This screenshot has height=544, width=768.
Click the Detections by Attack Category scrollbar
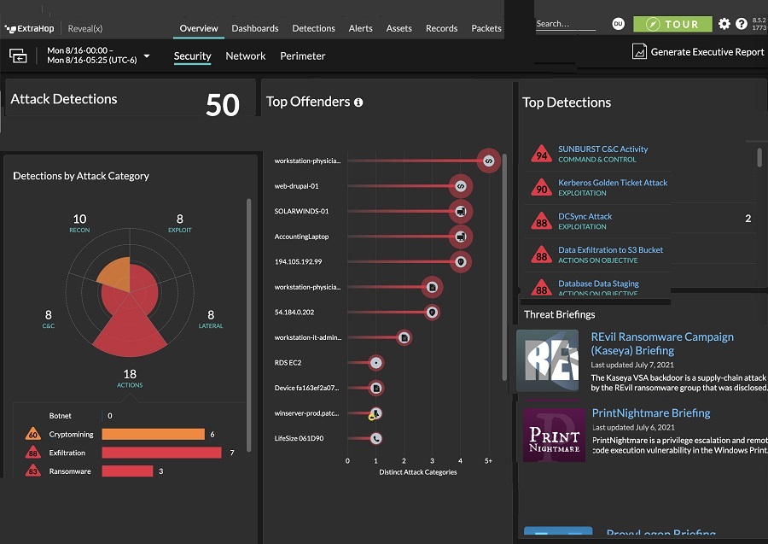[x=249, y=325]
